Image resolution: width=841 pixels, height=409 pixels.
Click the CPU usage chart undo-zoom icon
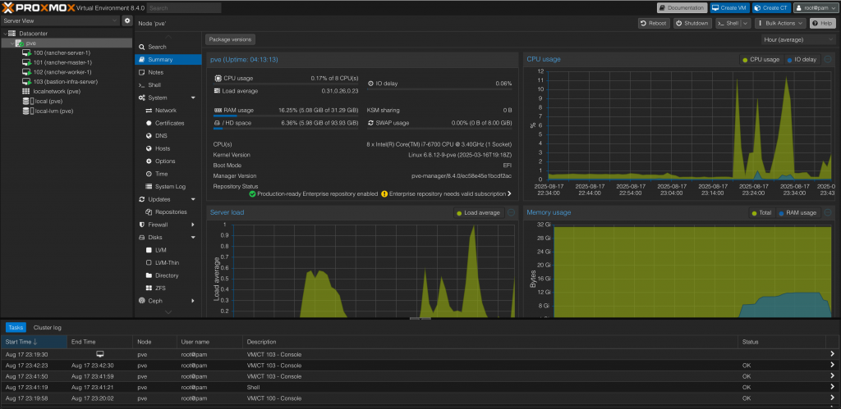click(828, 59)
